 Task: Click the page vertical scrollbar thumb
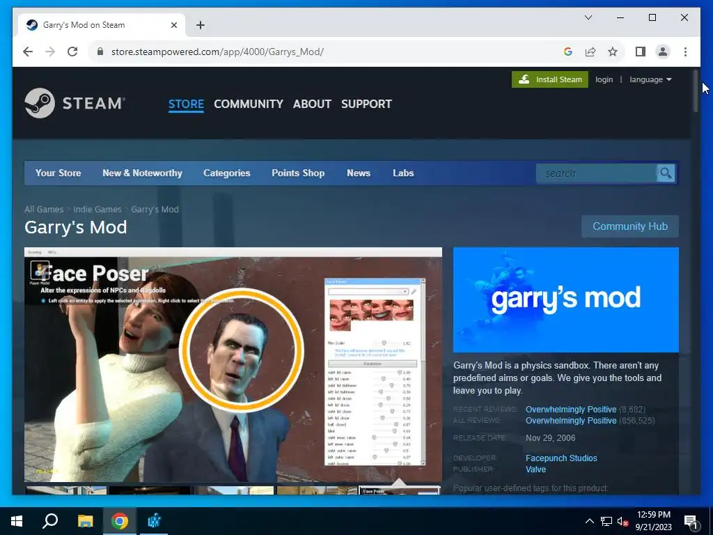click(x=696, y=91)
